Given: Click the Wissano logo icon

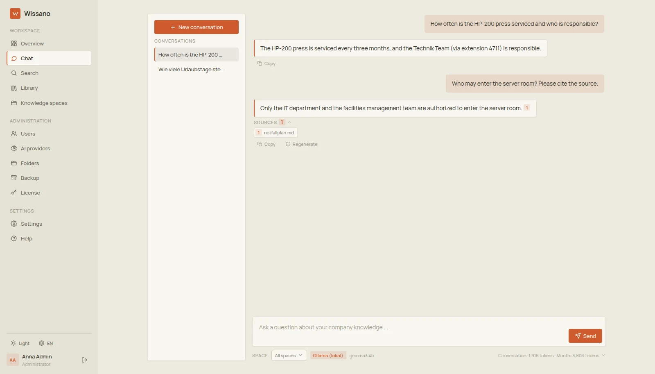Looking at the screenshot, I should coord(15,14).
